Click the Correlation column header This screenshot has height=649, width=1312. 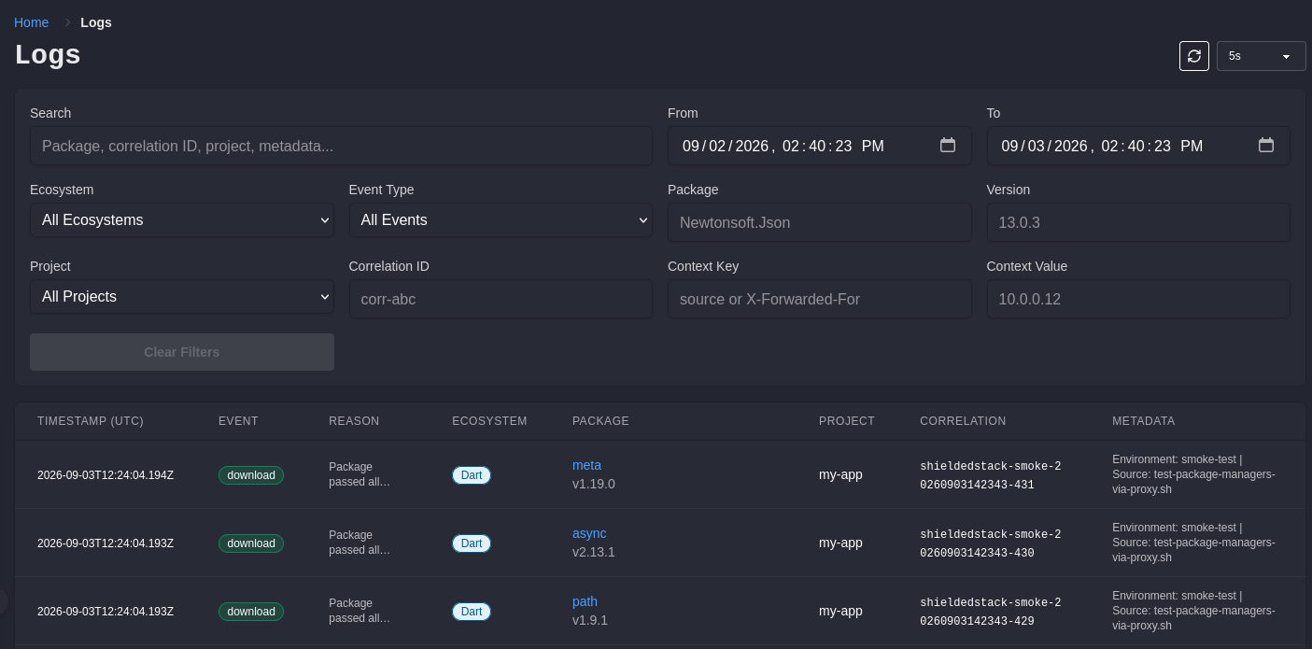[963, 421]
